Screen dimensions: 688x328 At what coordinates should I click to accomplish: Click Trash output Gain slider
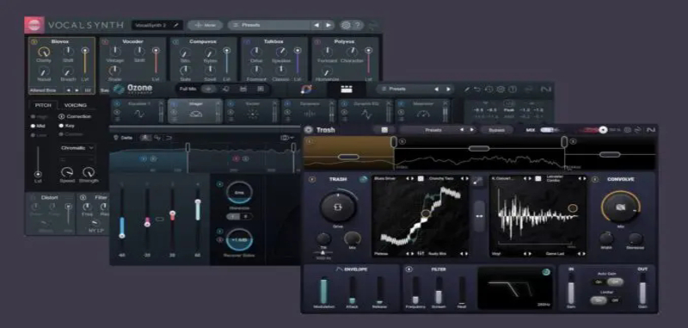[642, 288]
